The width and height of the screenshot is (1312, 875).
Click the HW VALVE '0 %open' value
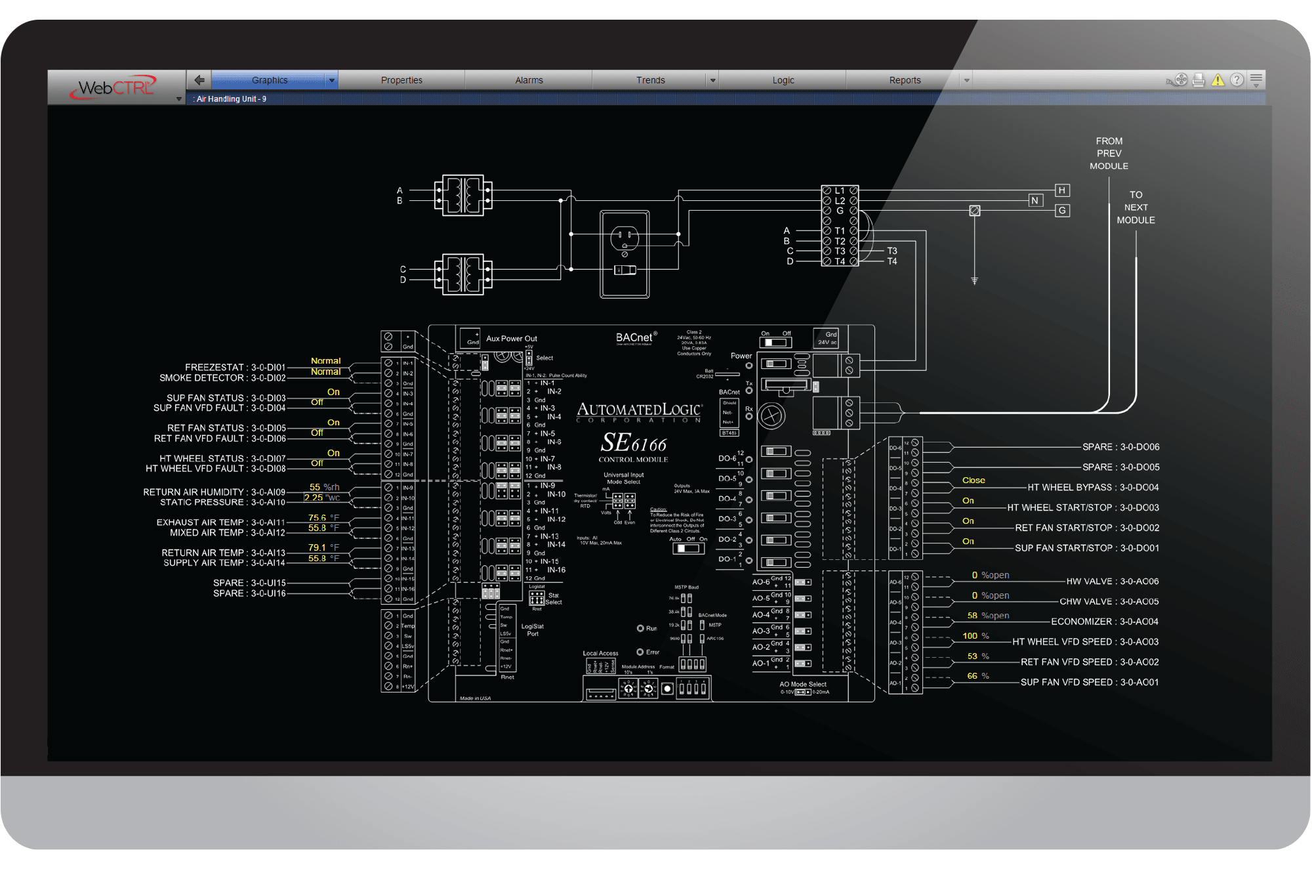tap(990, 575)
